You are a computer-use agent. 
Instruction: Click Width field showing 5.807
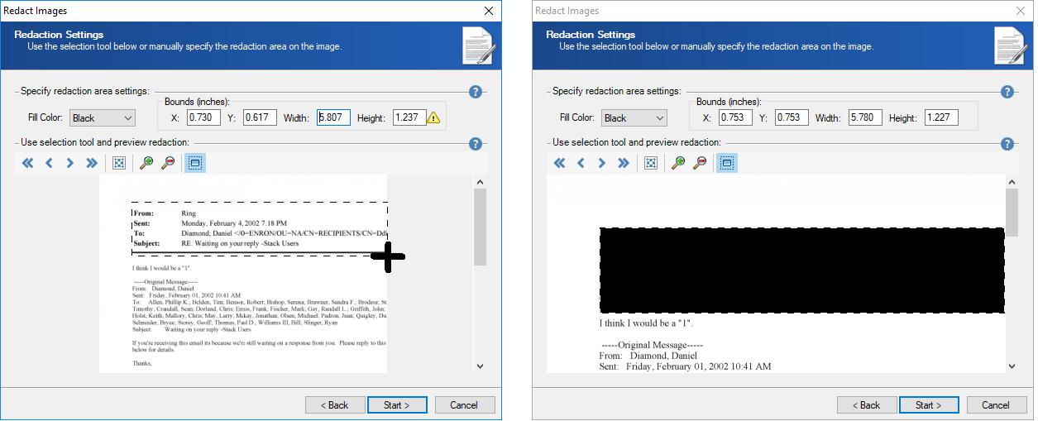pyautogui.click(x=334, y=118)
